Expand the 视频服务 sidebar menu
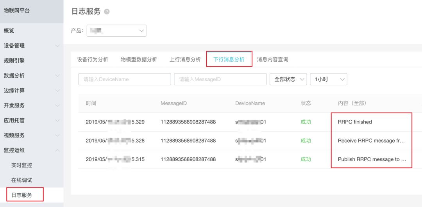Image resolution: width=422 pixels, height=207 pixels. pyautogui.click(x=32, y=136)
